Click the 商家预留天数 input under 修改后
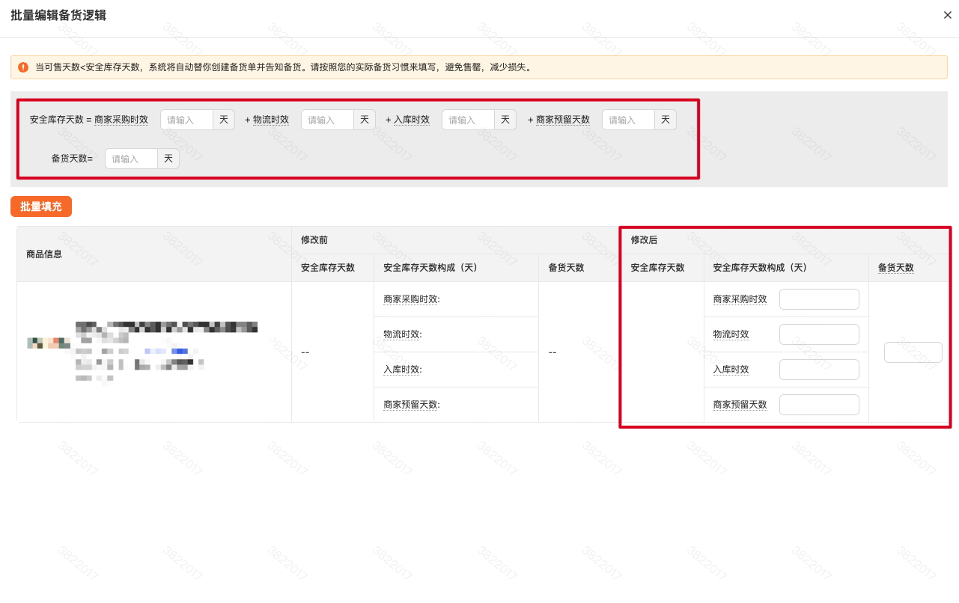Screen dimensions: 959x603 click(x=819, y=404)
